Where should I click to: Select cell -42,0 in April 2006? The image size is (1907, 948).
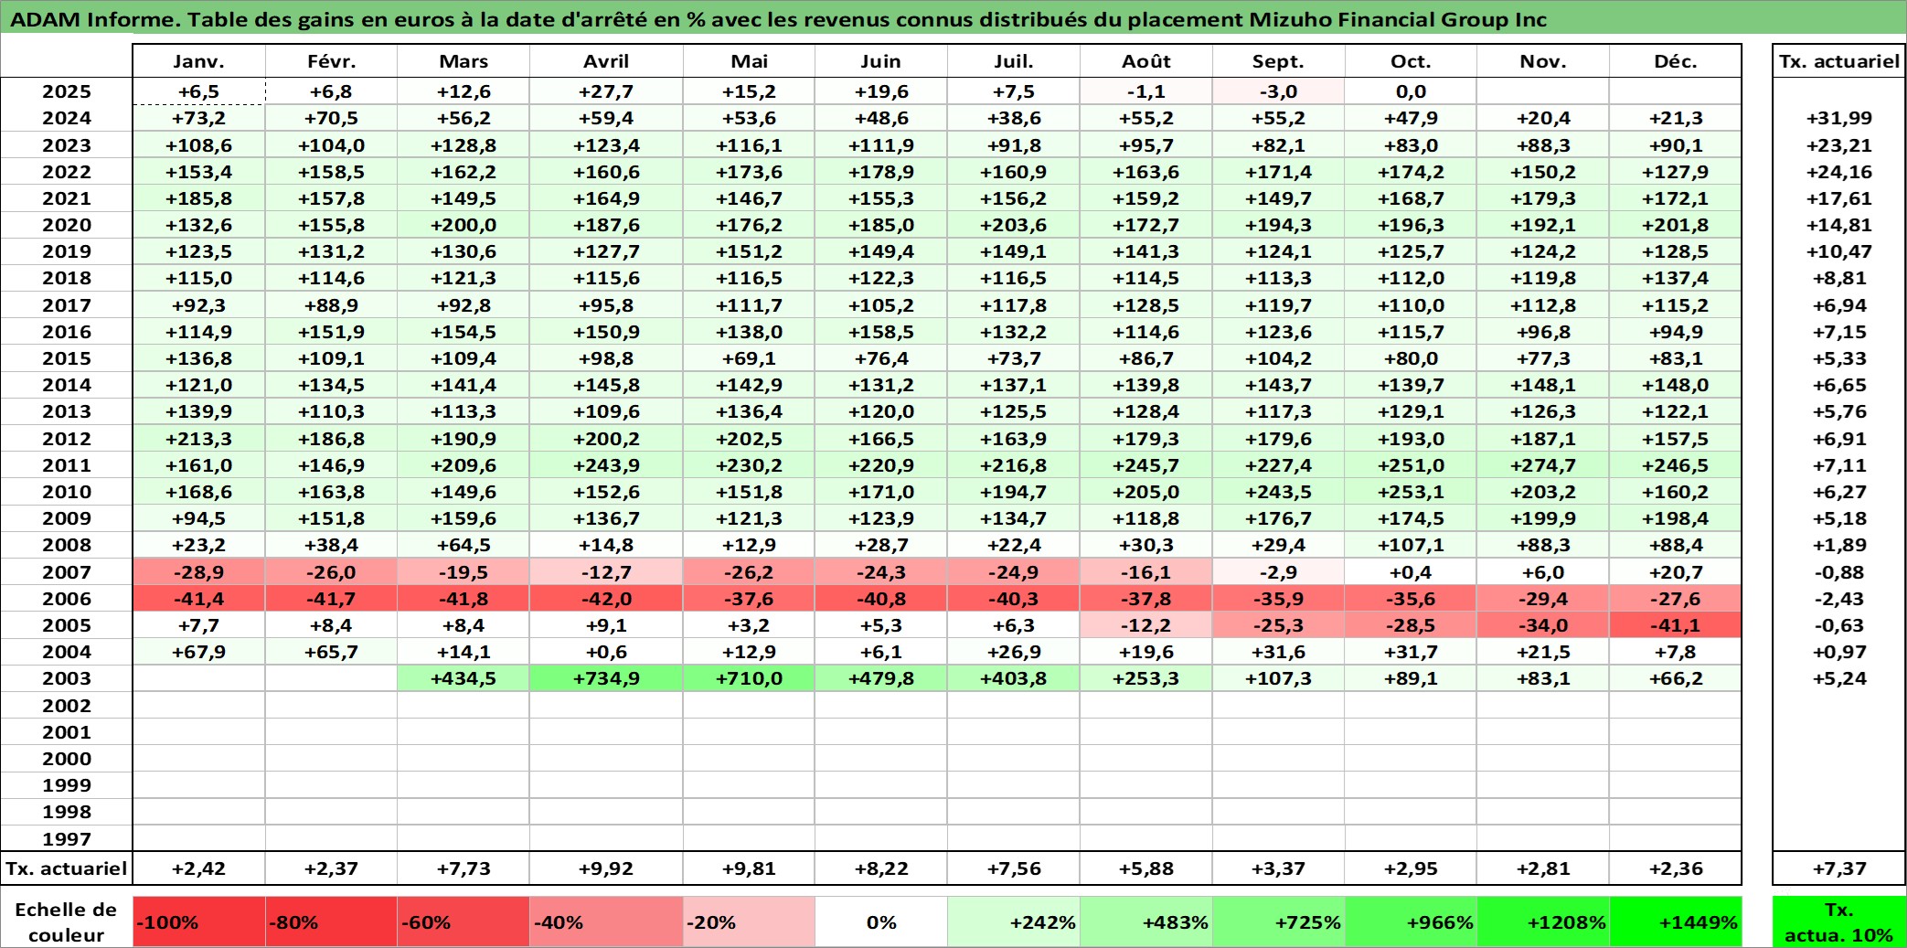[x=606, y=599]
